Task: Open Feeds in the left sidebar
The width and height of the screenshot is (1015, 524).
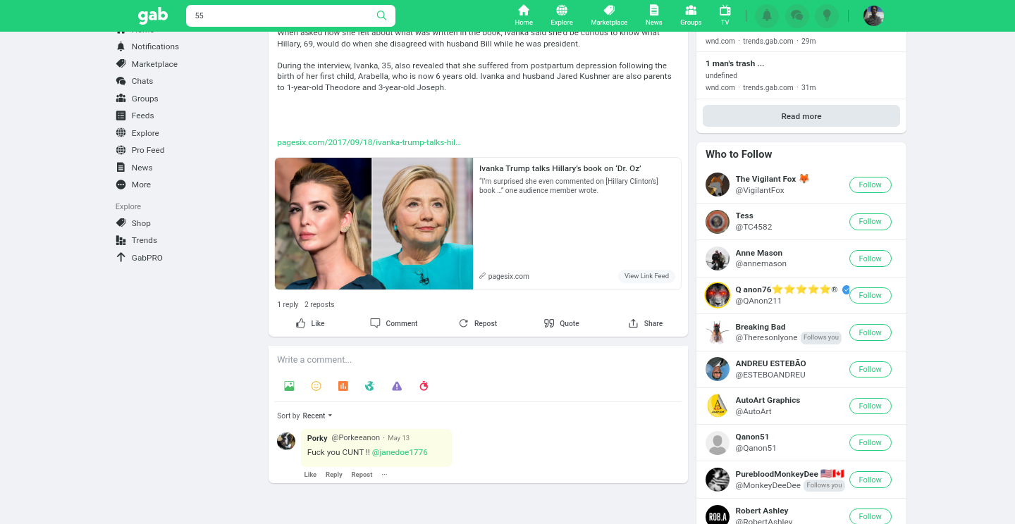Action: pos(135,116)
